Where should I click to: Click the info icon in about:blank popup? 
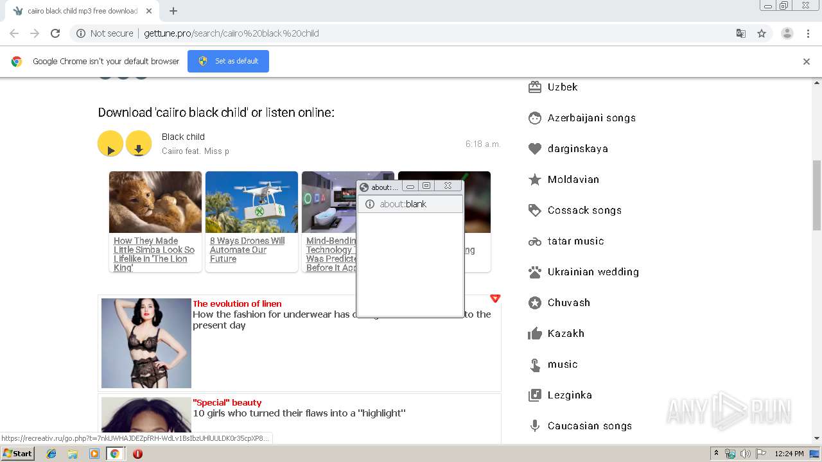pyautogui.click(x=370, y=204)
